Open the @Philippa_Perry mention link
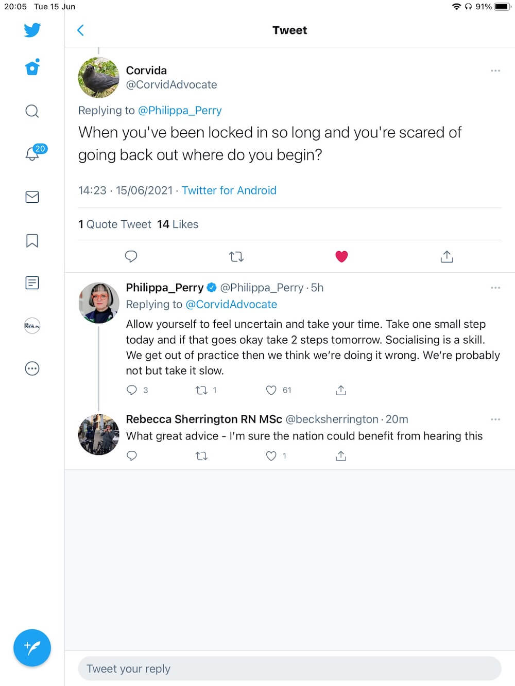This screenshot has width=515, height=686. (180, 111)
